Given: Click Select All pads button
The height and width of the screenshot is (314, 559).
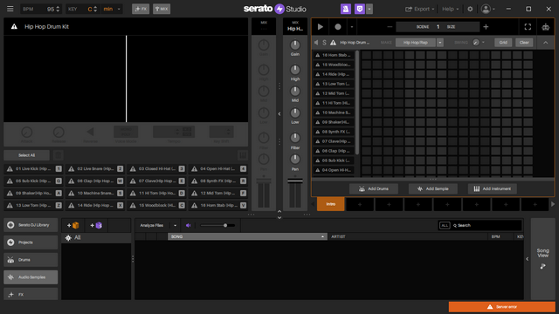Looking at the screenshot, I should click(x=27, y=155).
